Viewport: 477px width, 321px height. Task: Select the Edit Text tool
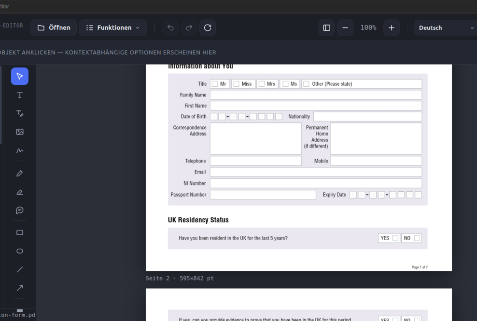coord(20,113)
